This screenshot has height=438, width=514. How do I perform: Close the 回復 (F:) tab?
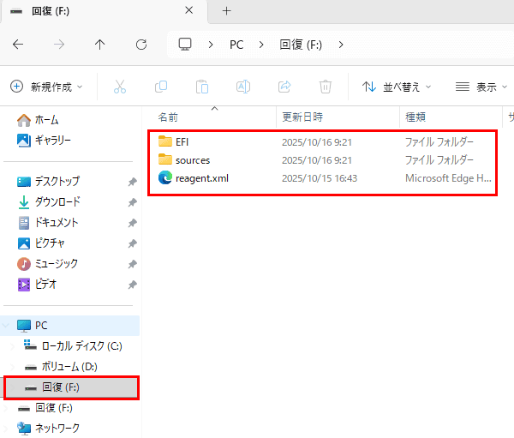(x=188, y=10)
